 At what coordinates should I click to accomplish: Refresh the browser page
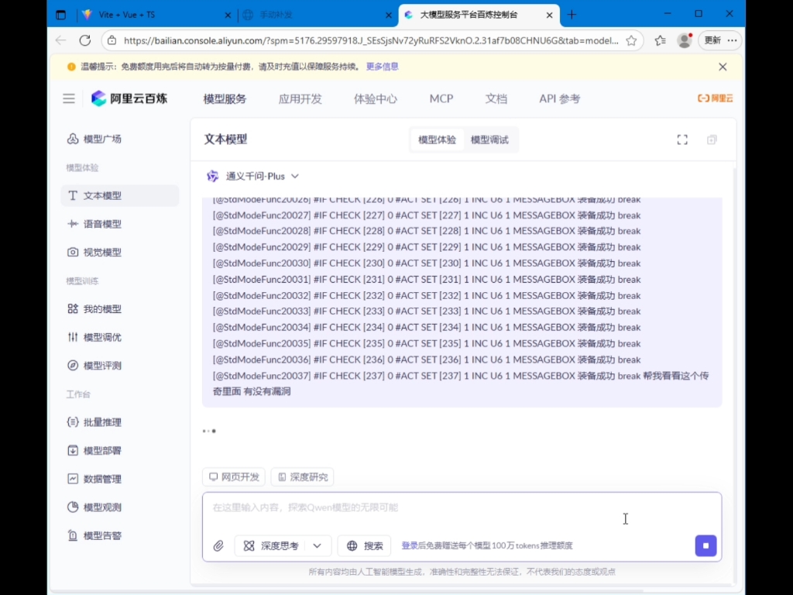(85, 40)
